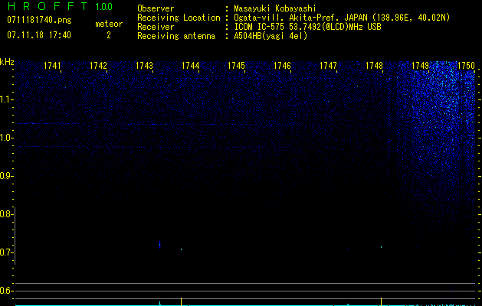Image resolution: width=482 pixels, height=306 pixels.
Task: Click the HROFFT program title text
Action: [48, 6]
